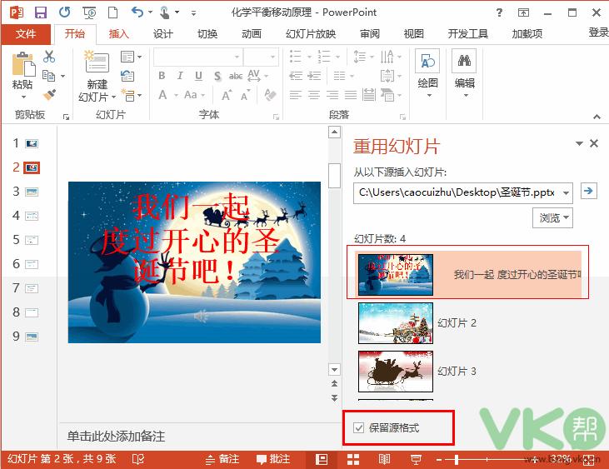This screenshot has height=469, width=609.
Task: Click the Undo arrow icon
Action: tap(137, 12)
